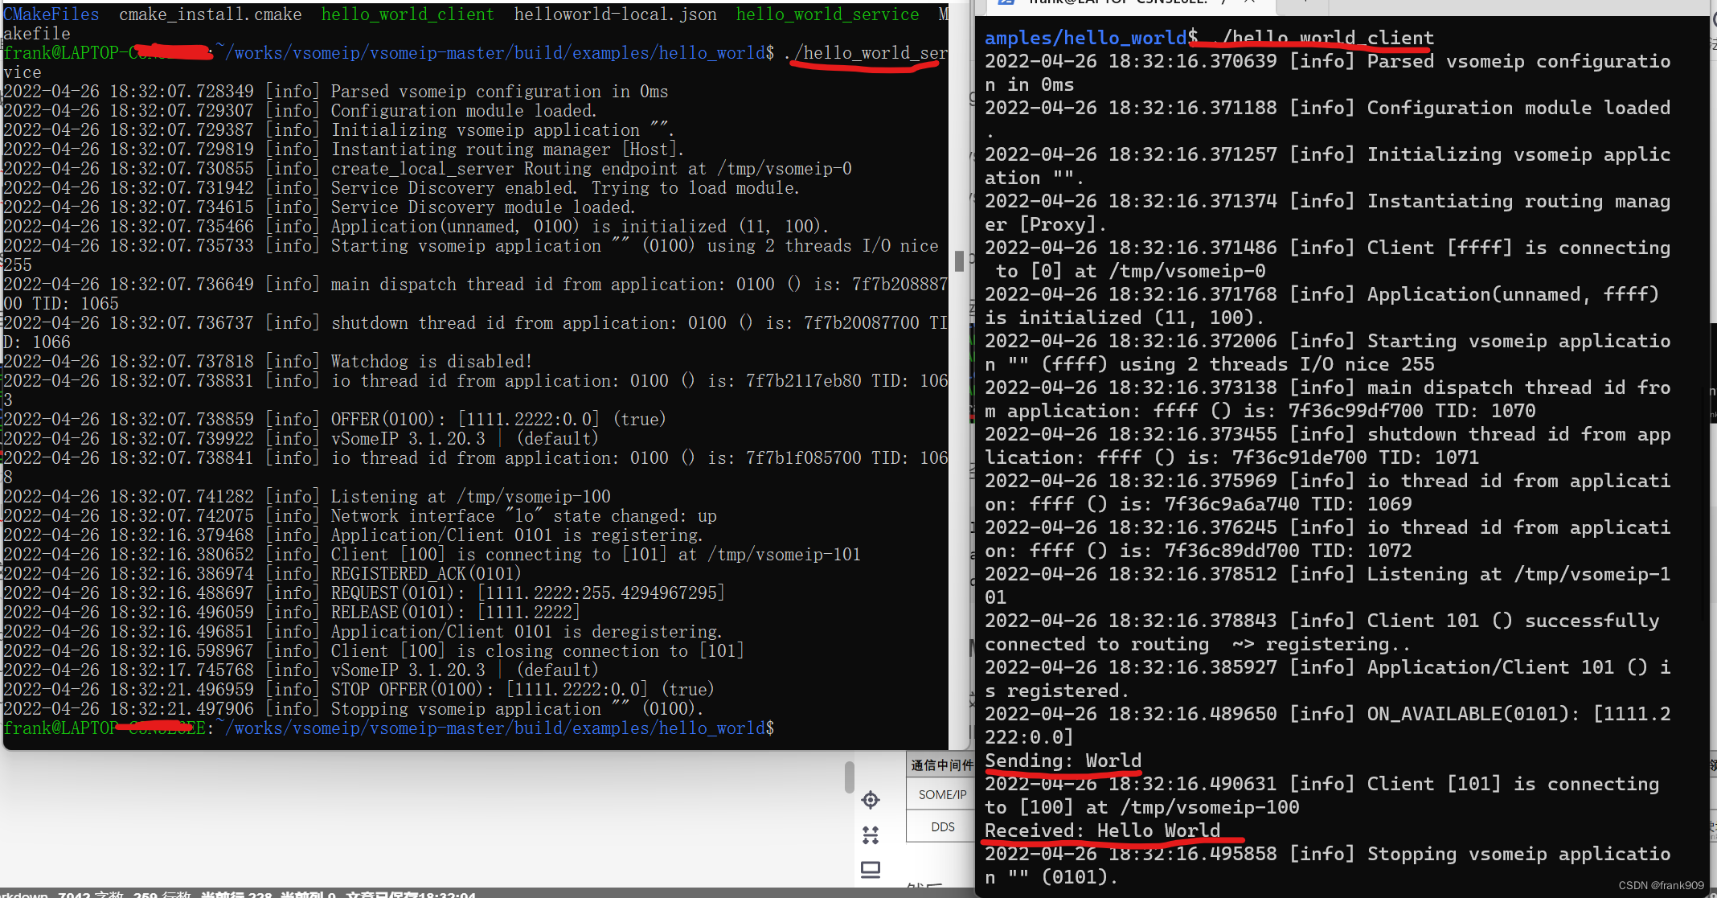Click 'hello_world_service' in the directory listing
This screenshot has width=1717, height=898.
point(827,14)
